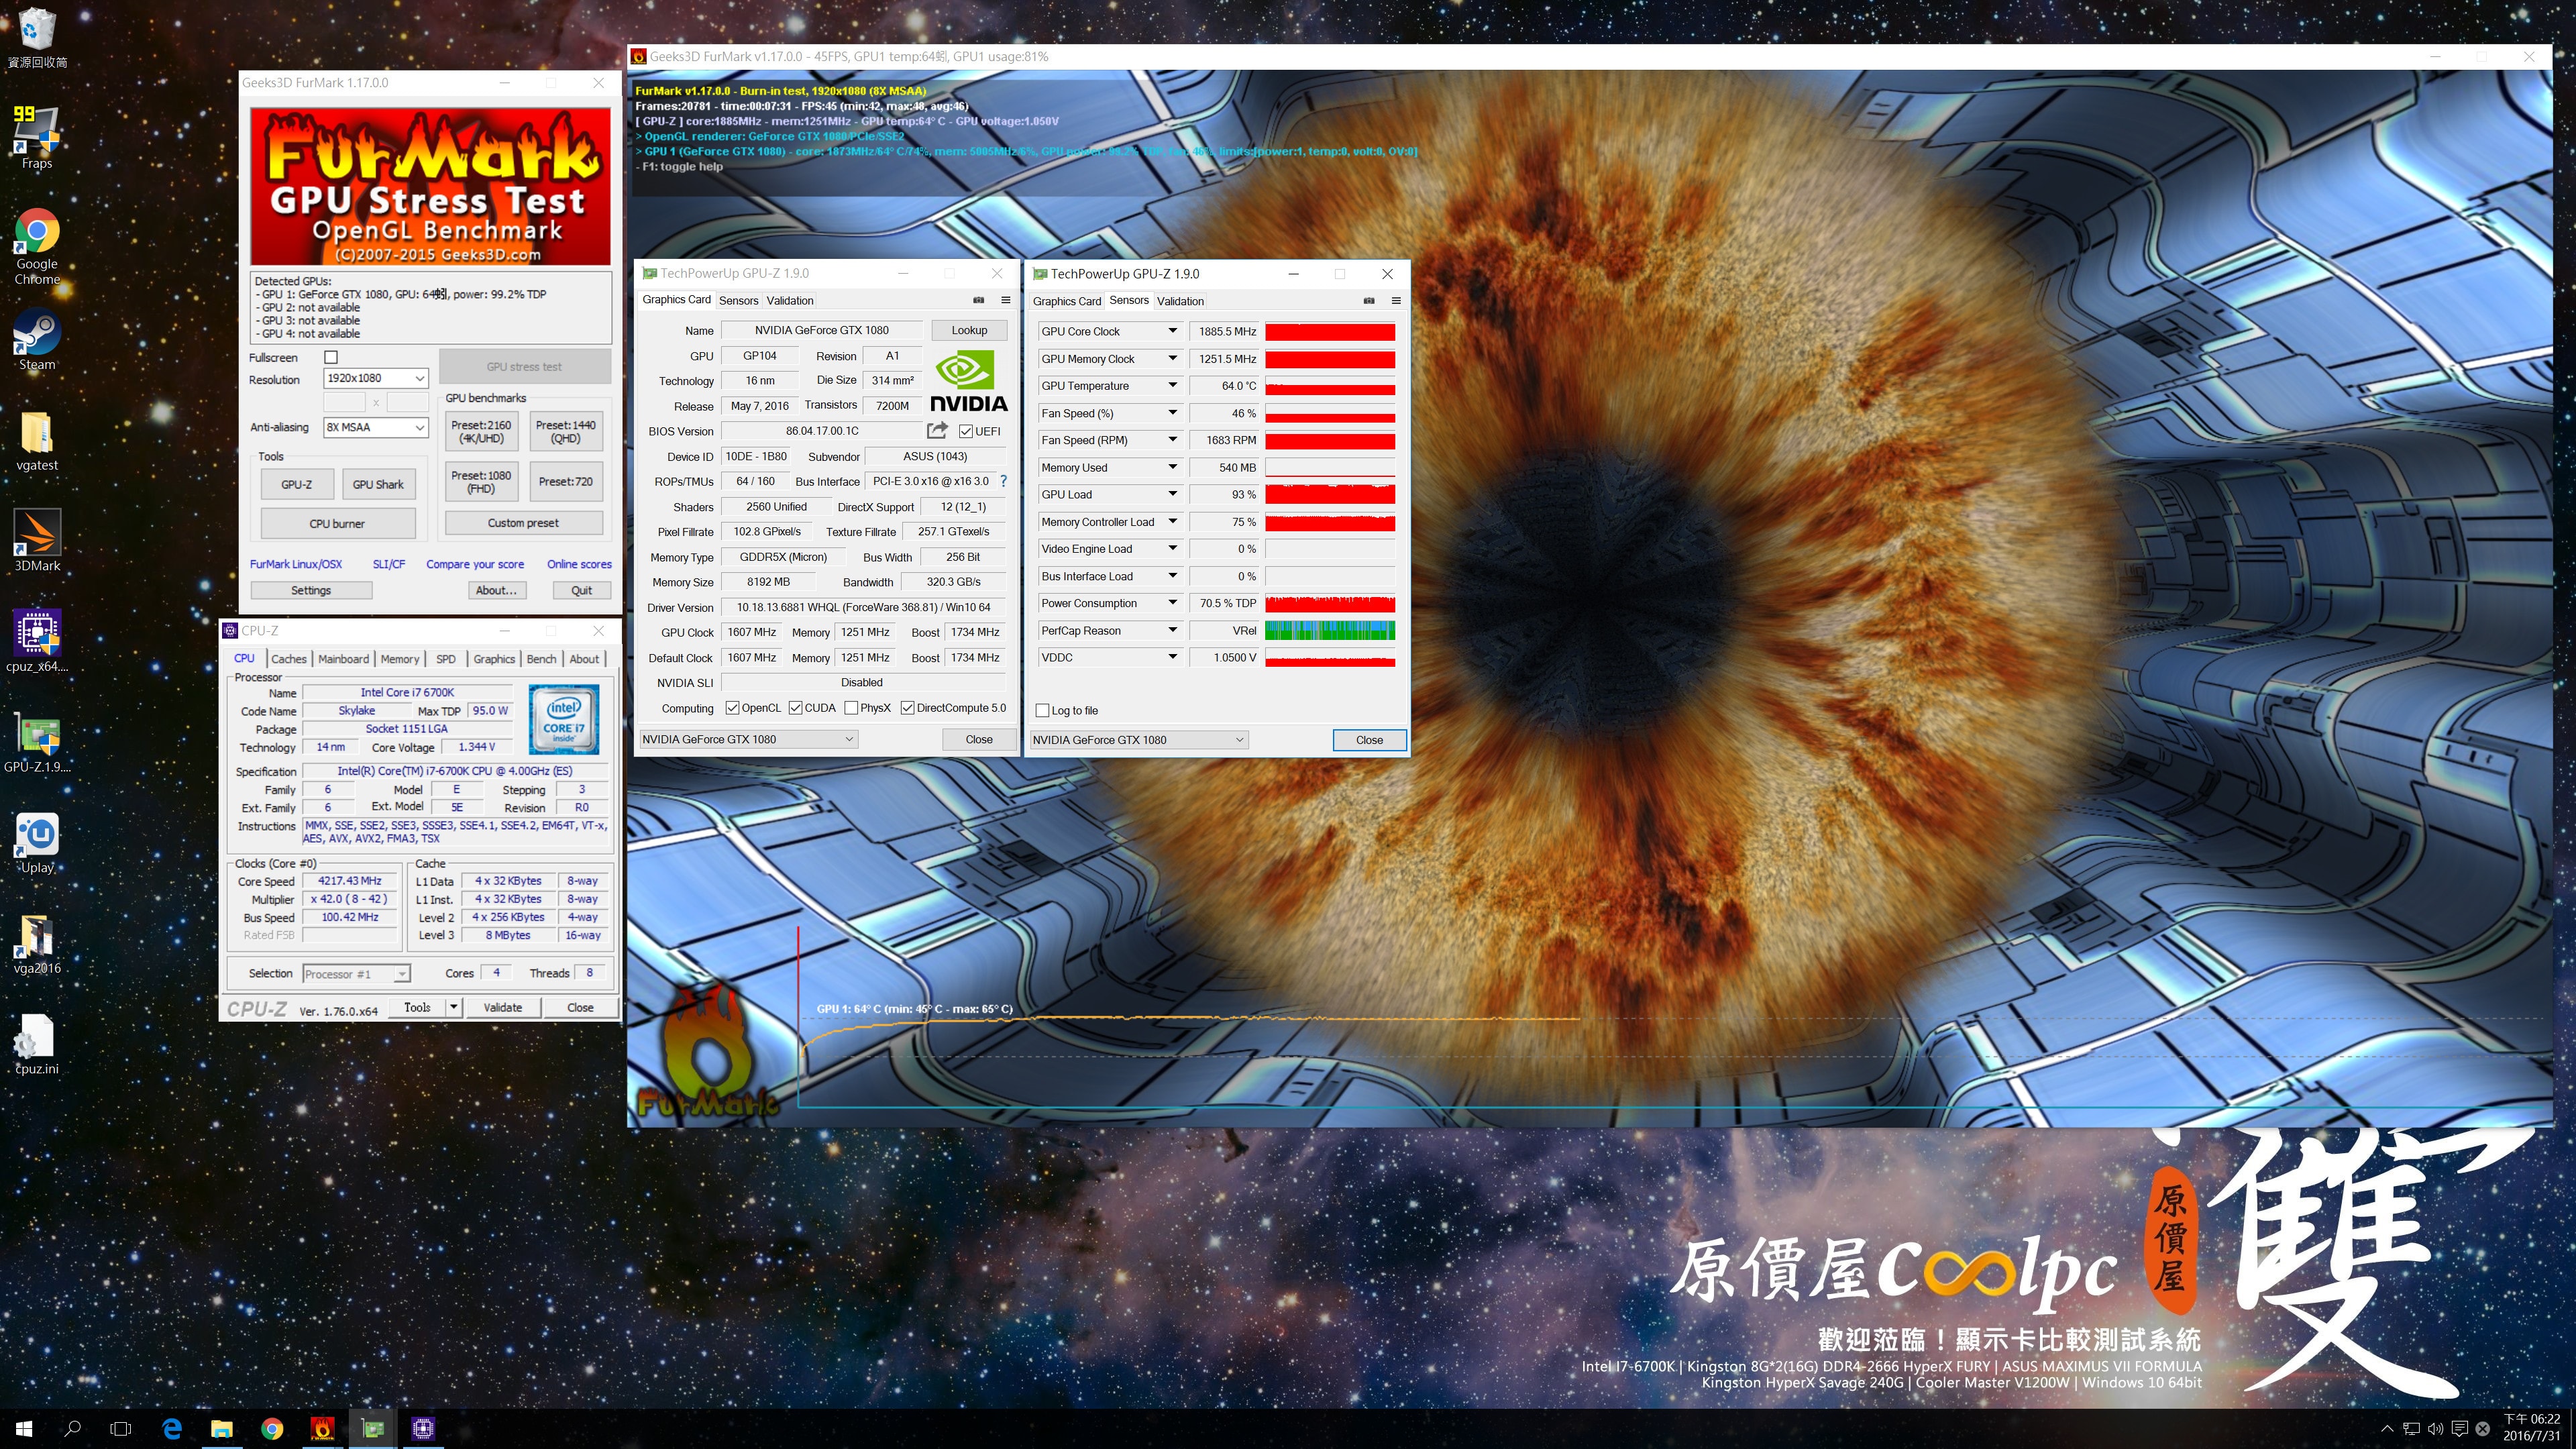
Task: Open the vgatest folder icon
Action: coord(37,441)
